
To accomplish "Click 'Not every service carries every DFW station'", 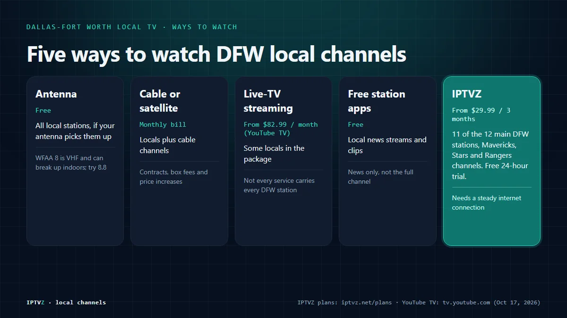I will [279, 185].
